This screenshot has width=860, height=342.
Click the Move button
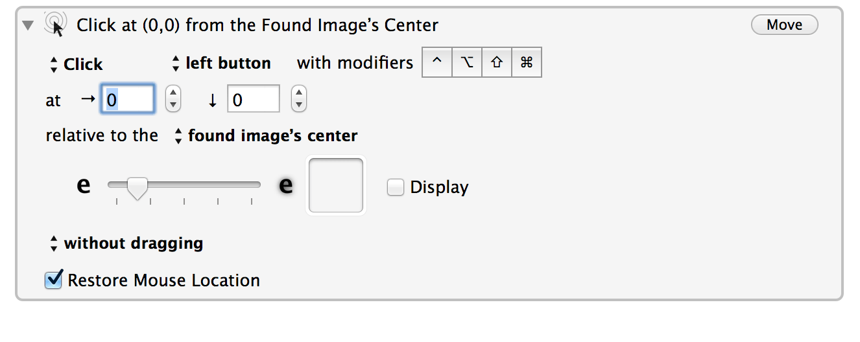click(784, 25)
